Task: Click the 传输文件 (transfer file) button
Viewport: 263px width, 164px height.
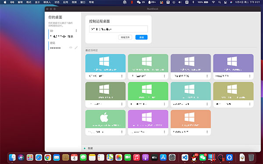Action: click(125, 37)
